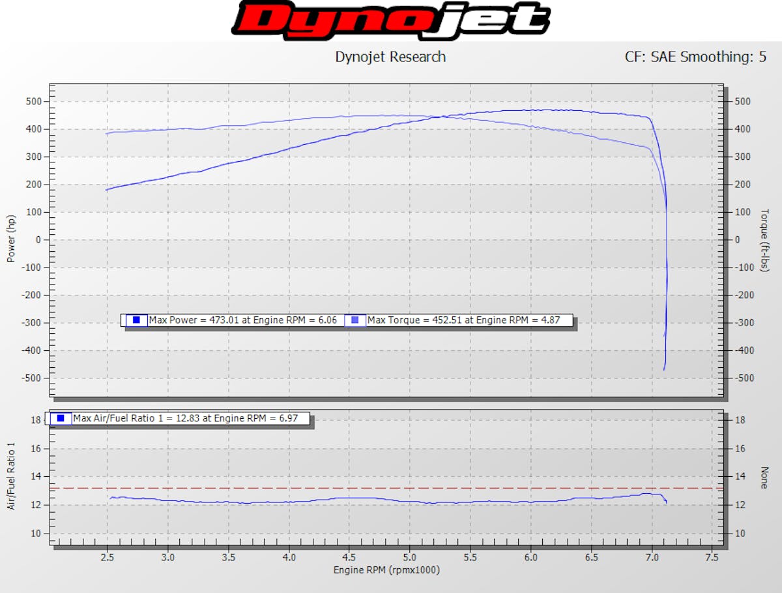The height and width of the screenshot is (593, 782).
Task: Click the red dashed air/fuel target line
Action: pos(391,488)
